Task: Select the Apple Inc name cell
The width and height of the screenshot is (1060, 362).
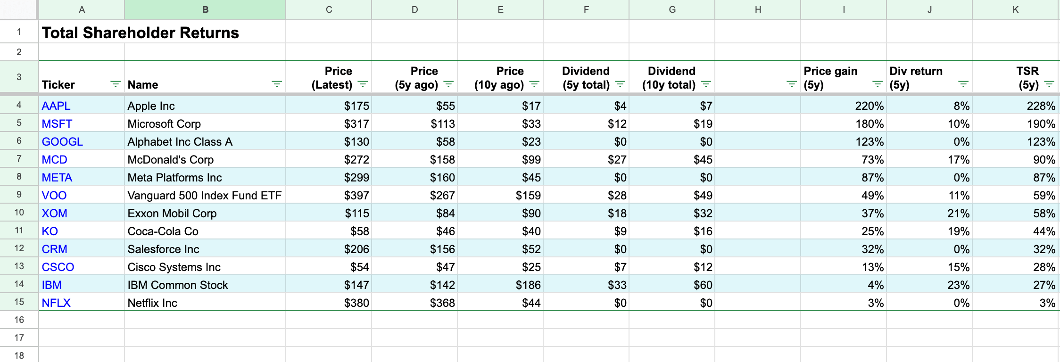Action: click(x=205, y=106)
